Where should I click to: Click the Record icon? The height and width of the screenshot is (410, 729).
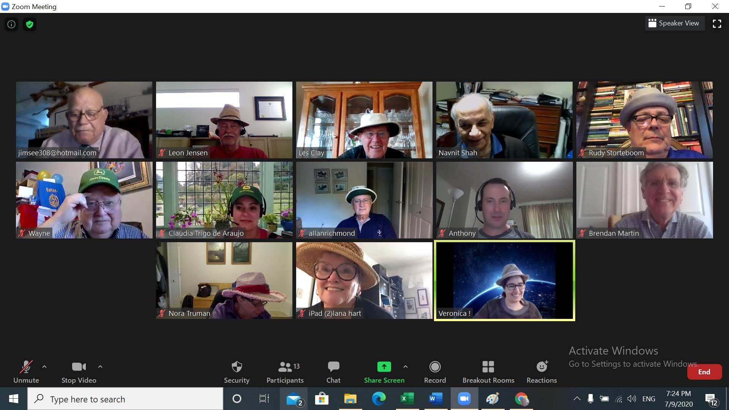tap(435, 367)
